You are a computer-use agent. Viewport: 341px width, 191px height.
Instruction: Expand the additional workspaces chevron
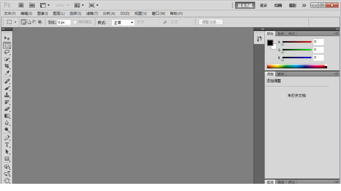coord(304,5)
